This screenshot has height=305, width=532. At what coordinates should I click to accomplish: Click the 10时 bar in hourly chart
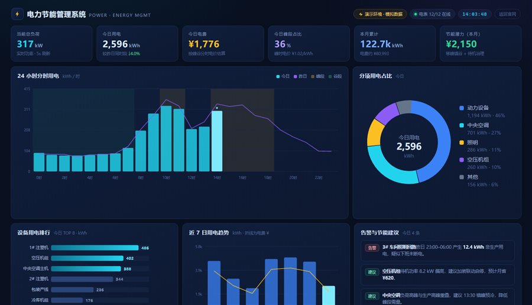pyautogui.click(x=166, y=139)
